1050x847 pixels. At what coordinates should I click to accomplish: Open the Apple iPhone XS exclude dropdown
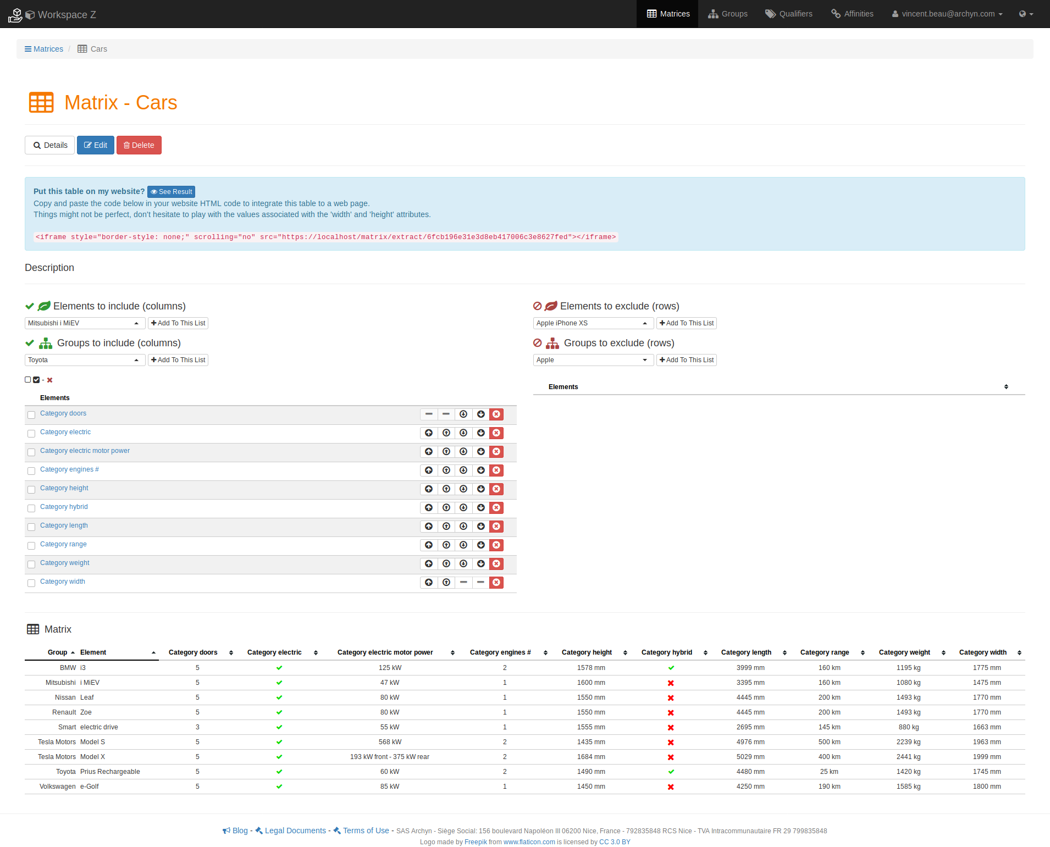point(593,323)
